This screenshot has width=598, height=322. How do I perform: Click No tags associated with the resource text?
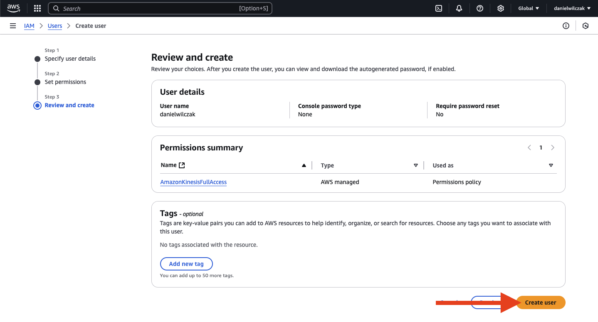[209, 245]
